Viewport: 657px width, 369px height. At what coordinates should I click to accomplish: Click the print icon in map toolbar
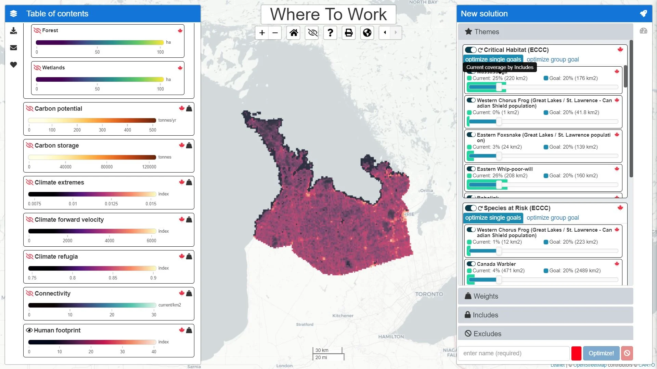click(348, 32)
